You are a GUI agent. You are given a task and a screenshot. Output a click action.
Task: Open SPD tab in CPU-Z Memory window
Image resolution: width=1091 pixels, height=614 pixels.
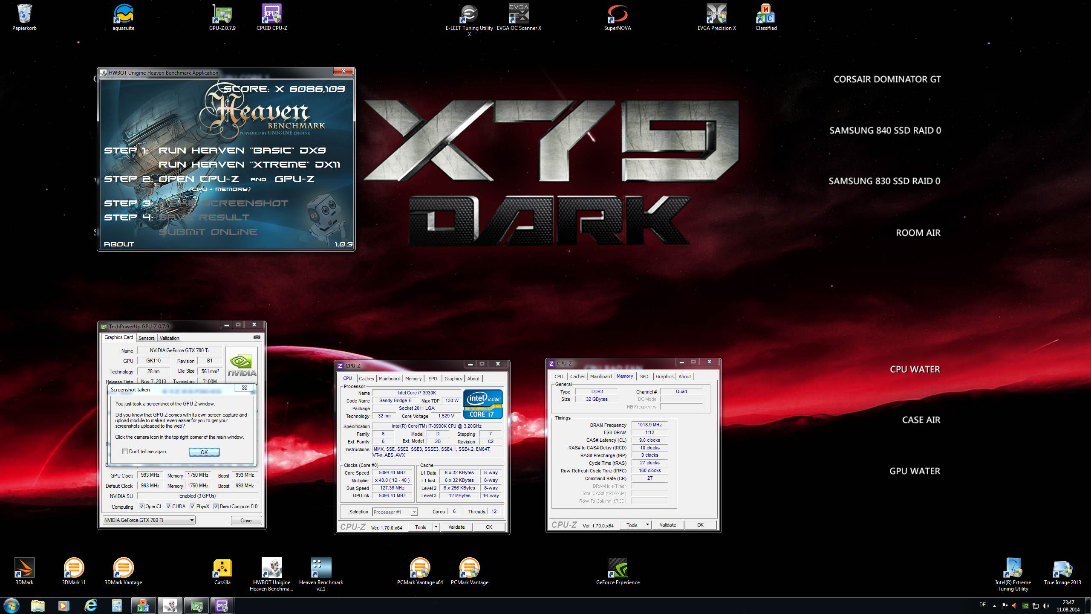tap(644, 377)
